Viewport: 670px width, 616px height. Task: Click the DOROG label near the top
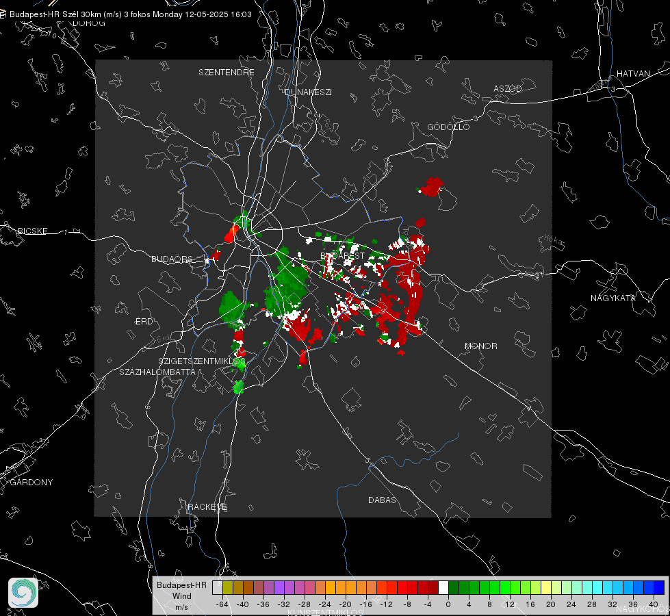tap(89, 23)
